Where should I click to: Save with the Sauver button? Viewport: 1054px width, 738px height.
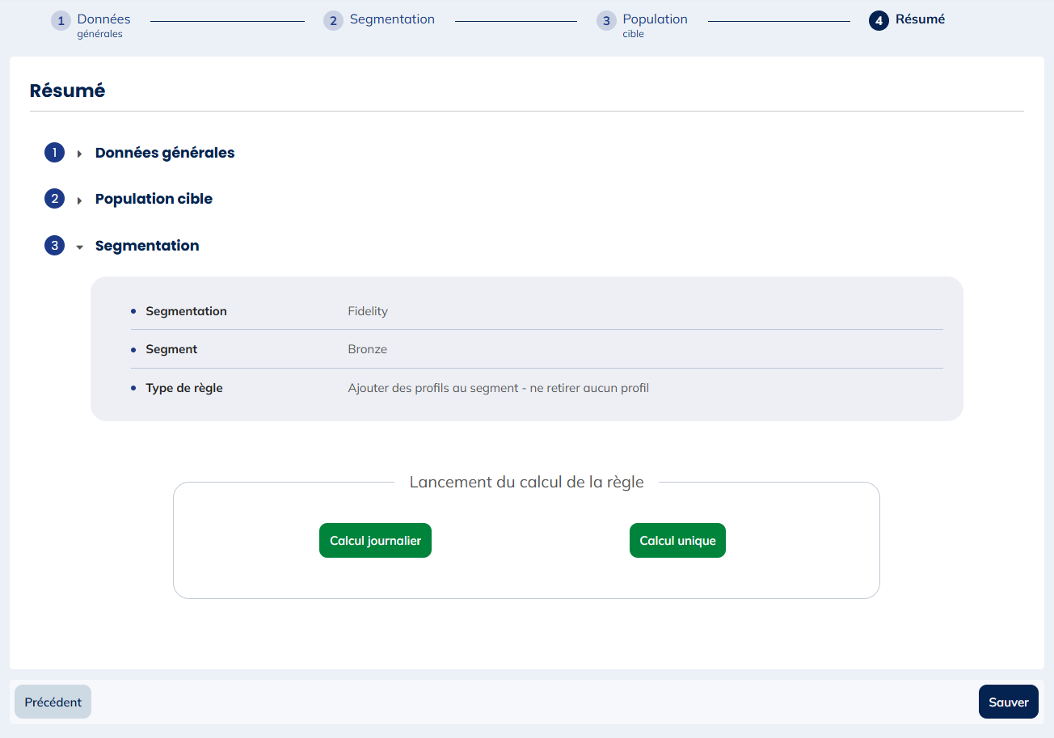point(1008,702)
